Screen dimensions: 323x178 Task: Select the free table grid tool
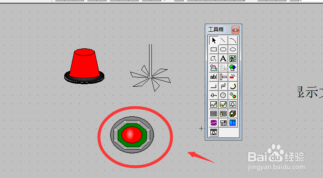point(214,113)
